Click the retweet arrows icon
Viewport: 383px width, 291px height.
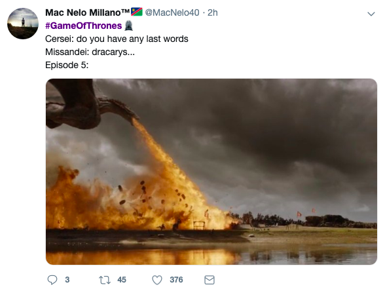[x=105, y=280]
